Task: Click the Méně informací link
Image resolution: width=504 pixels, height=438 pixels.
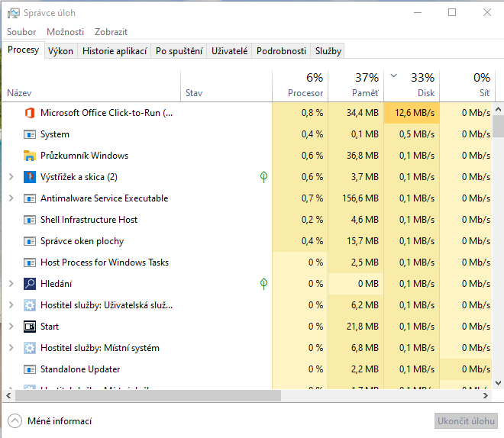Action: pos(60,421)
